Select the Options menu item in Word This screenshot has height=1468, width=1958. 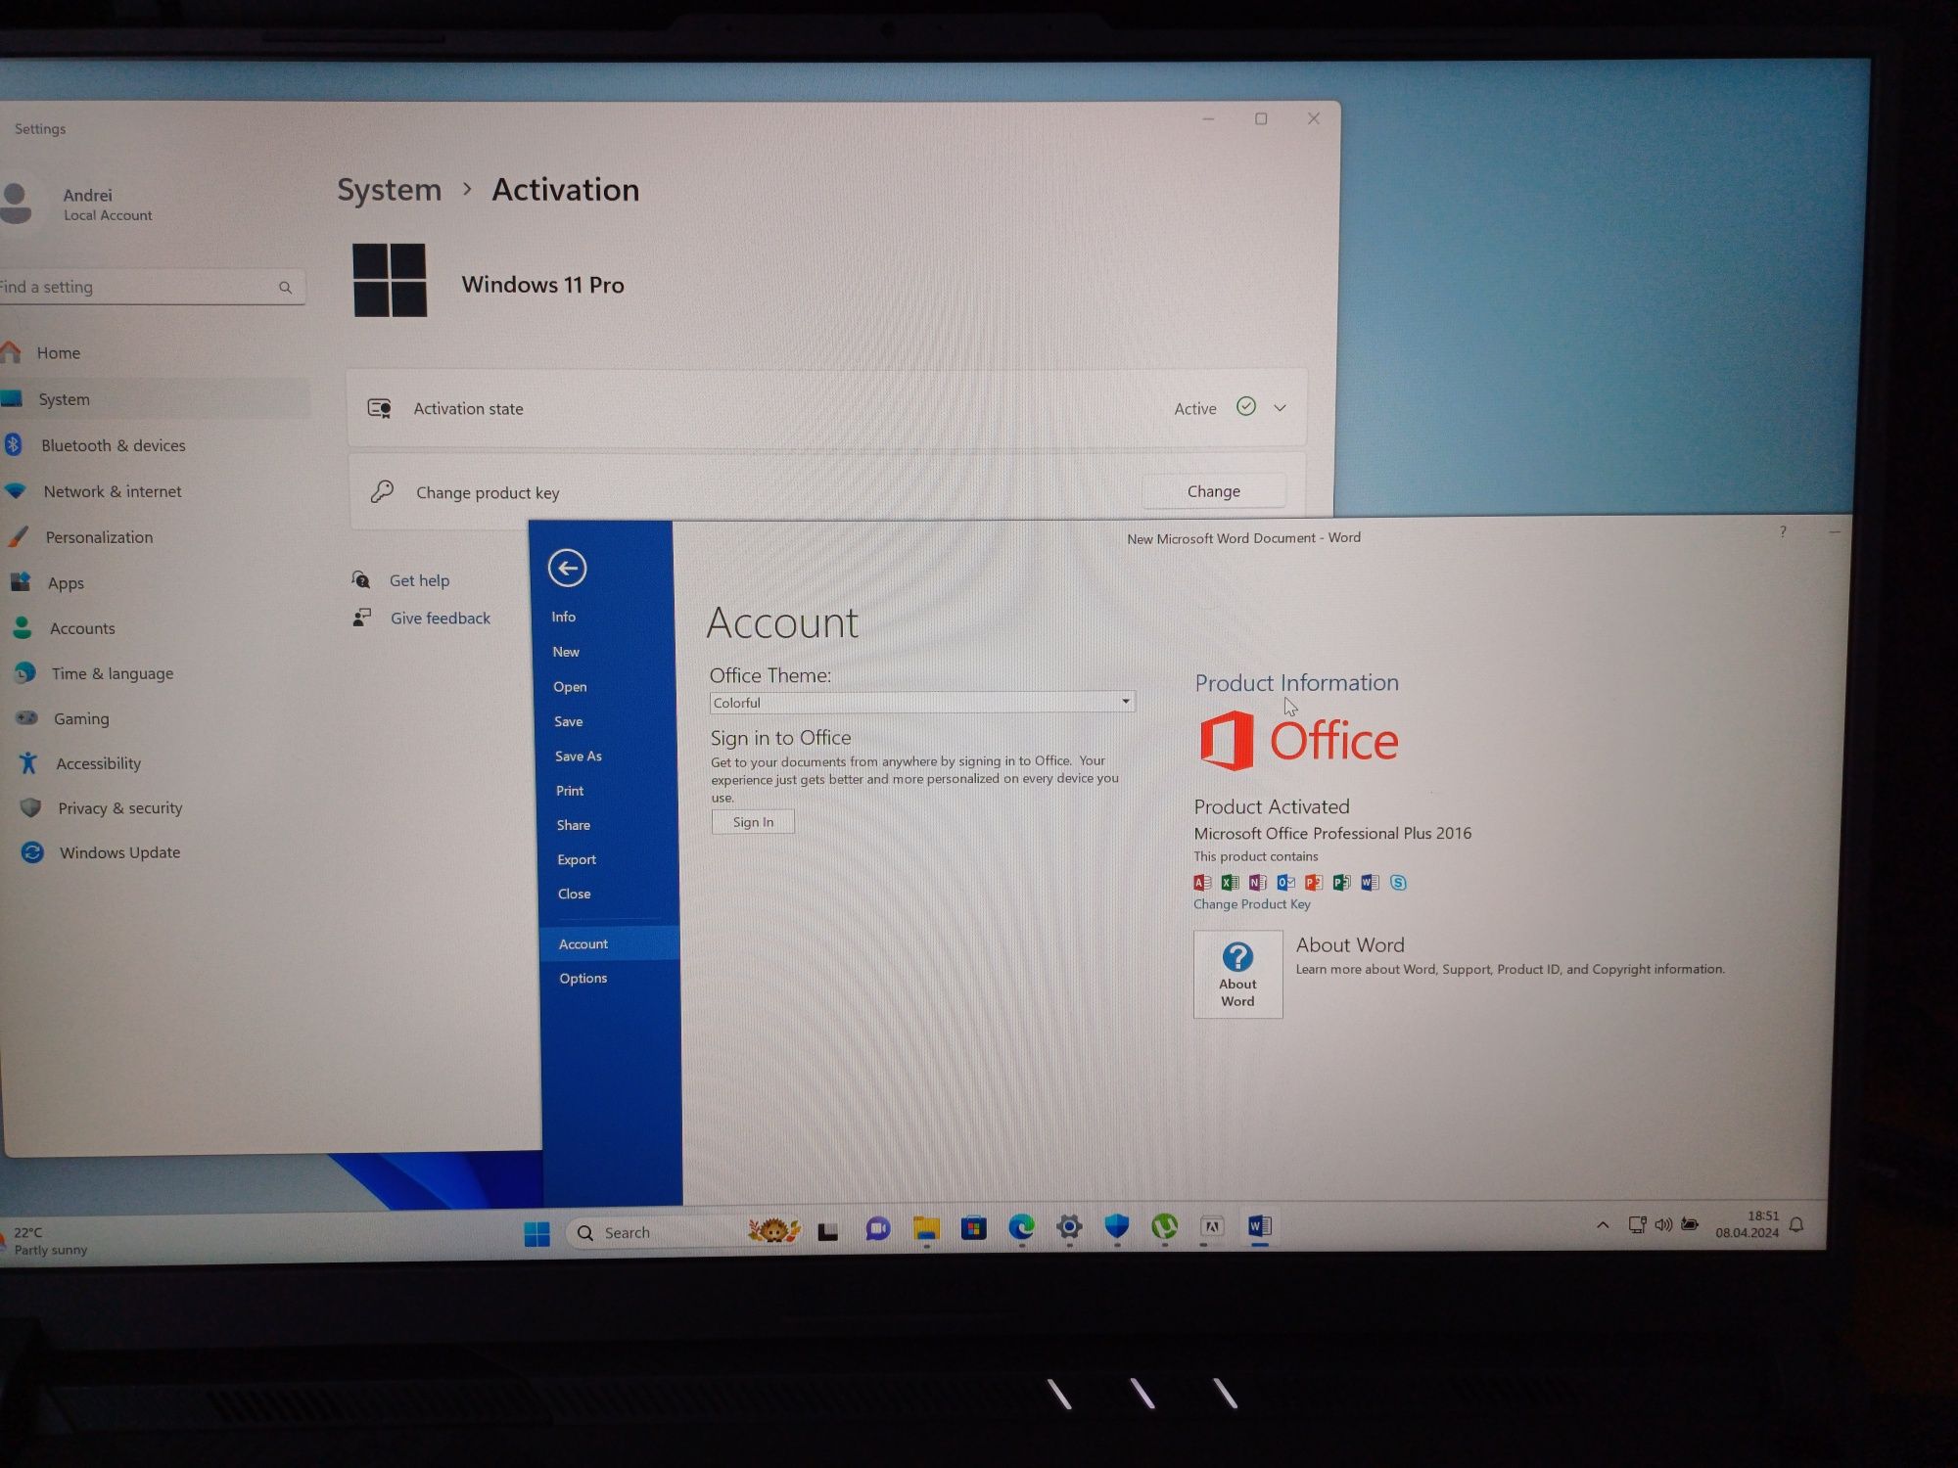pos(583,978)
